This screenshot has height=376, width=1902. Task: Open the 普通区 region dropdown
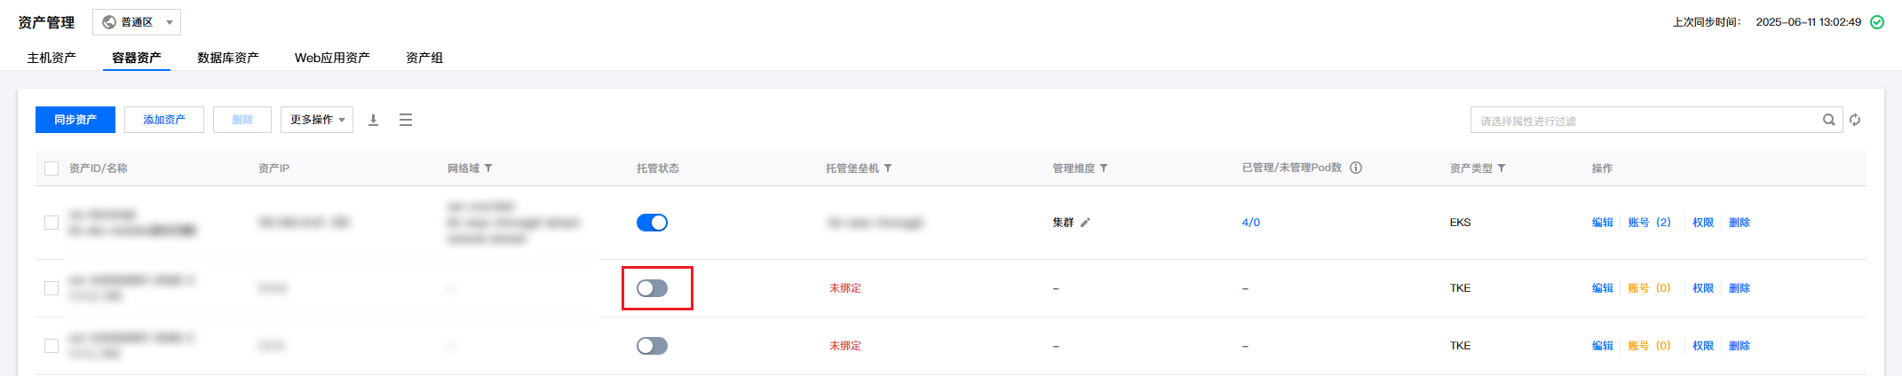pos(137,22)
